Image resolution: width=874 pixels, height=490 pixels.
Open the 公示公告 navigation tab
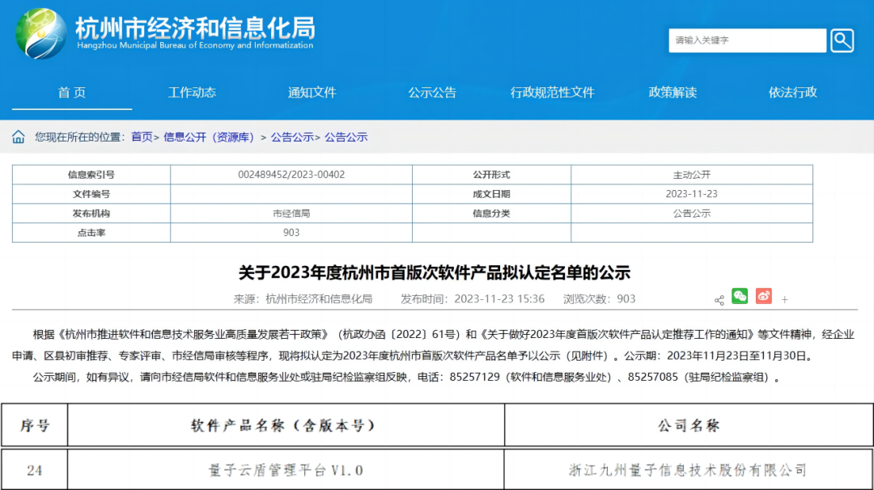click(432, 92)
